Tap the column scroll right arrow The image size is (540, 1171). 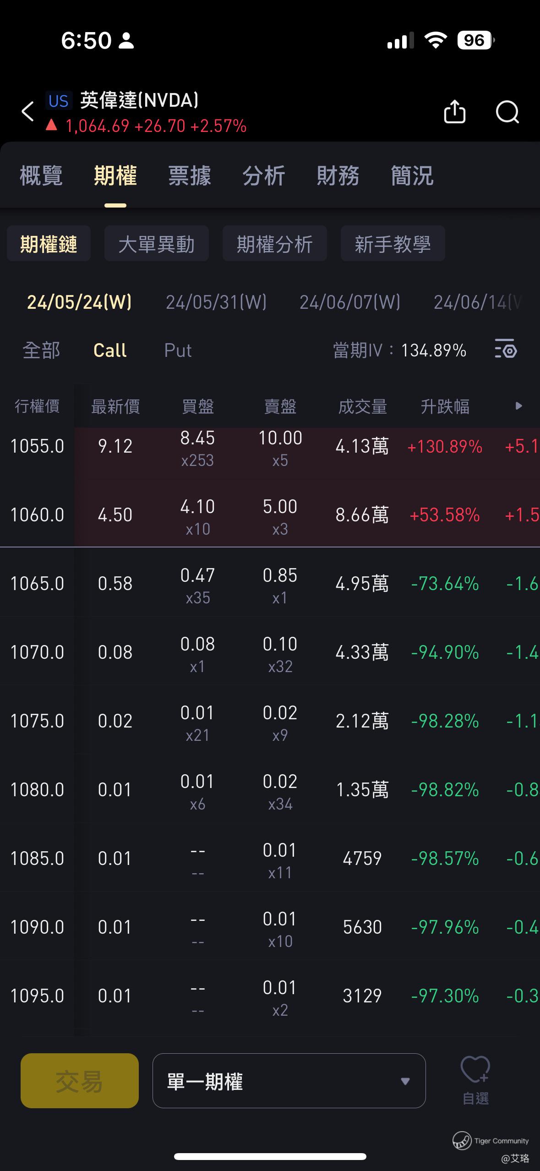[518, 406]
